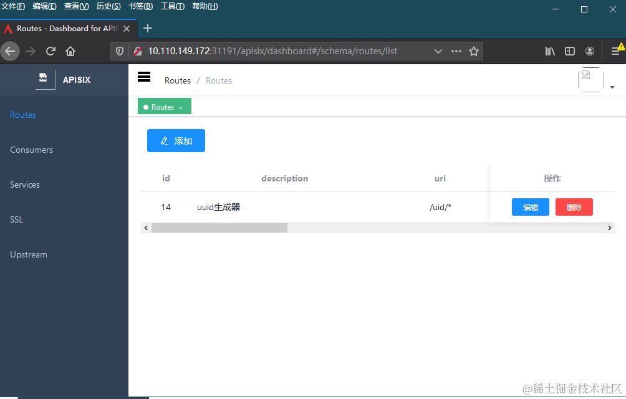Image resolution: width=626 pixels, height=399 pixels.
Task: Click the second gray Routes breadcrumb
Action: pyautogui.click(x=219, y=80)
